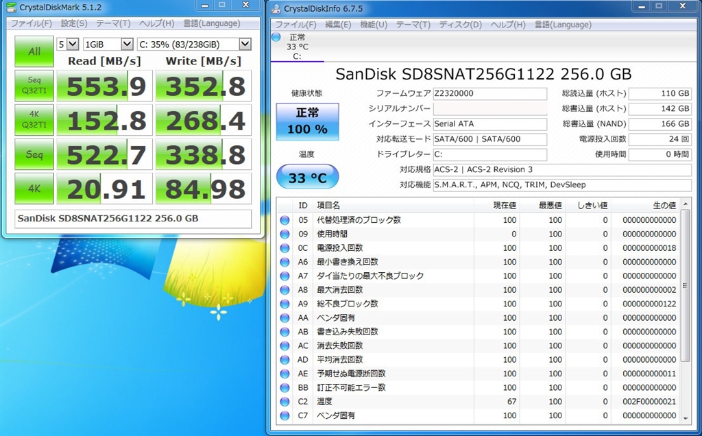Open 機能(U) menu in CrystalDiskInfo
Screen dimensions: 702x436
[374, 25]
